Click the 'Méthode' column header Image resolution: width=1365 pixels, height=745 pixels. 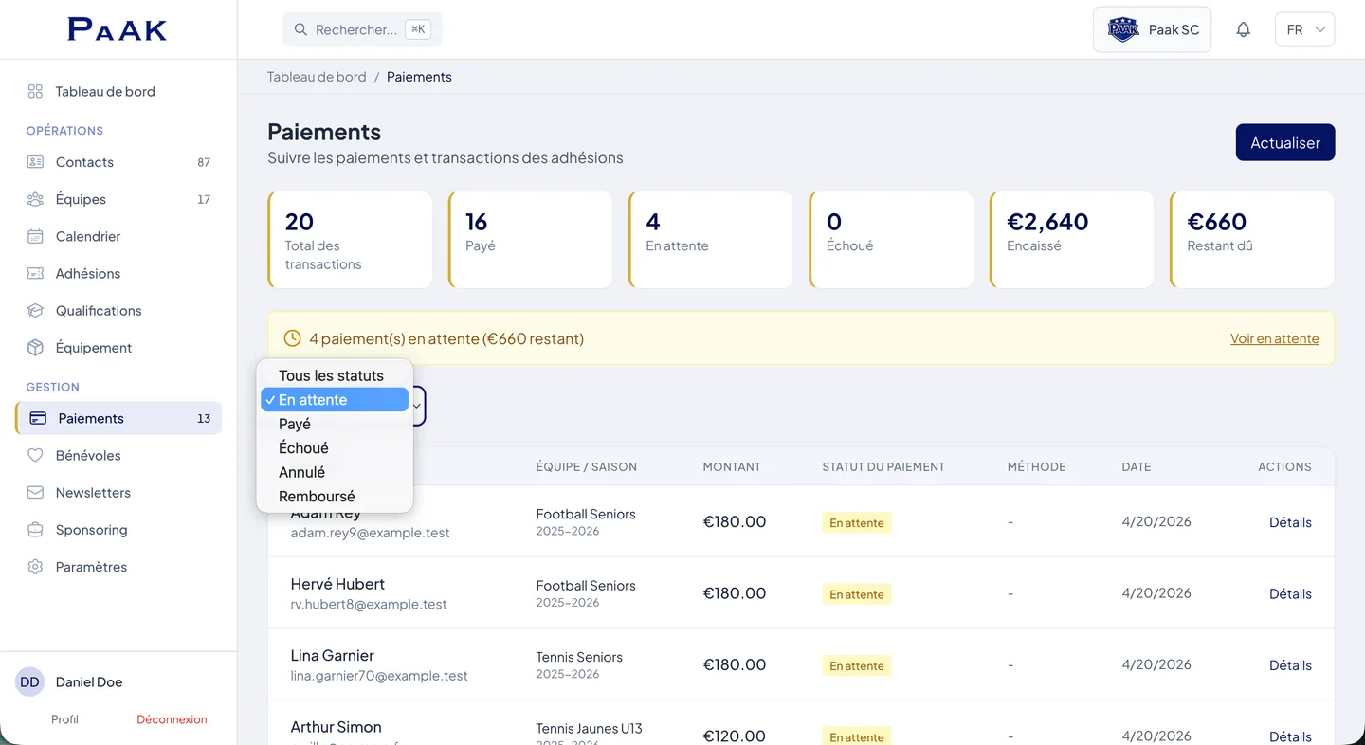1037,467
